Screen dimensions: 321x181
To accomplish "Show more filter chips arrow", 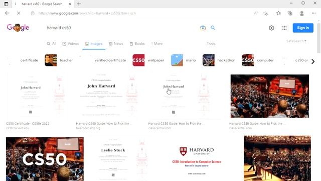I will 313,61.
